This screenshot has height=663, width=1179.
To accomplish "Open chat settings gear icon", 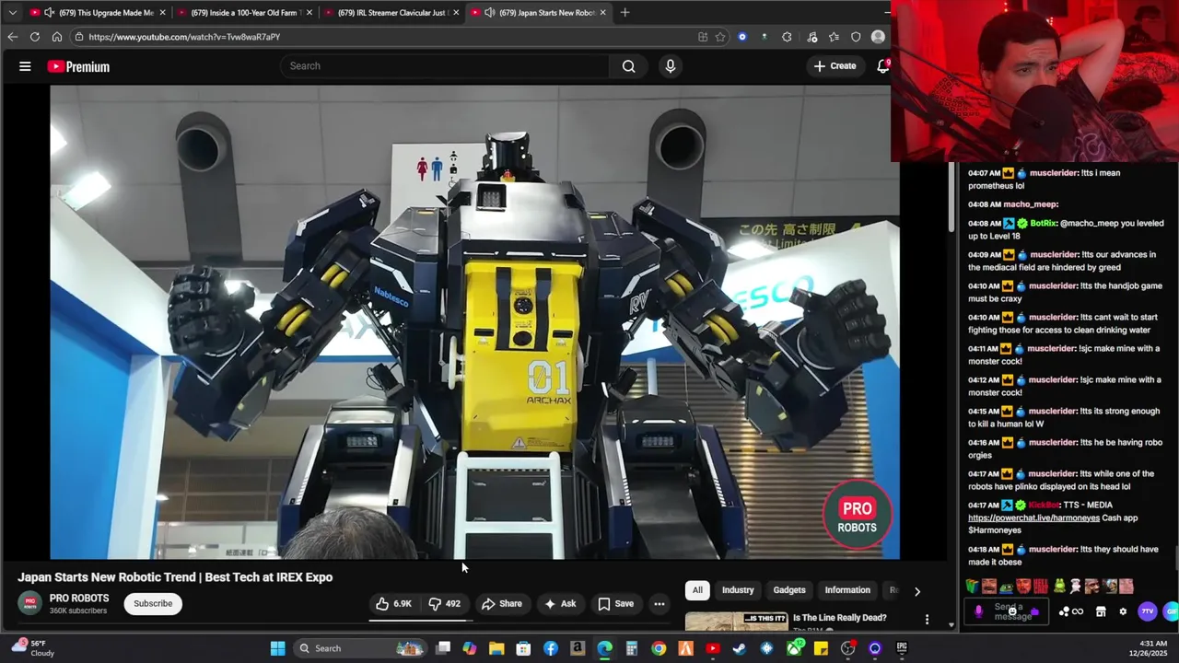I will pos(1123,611).
